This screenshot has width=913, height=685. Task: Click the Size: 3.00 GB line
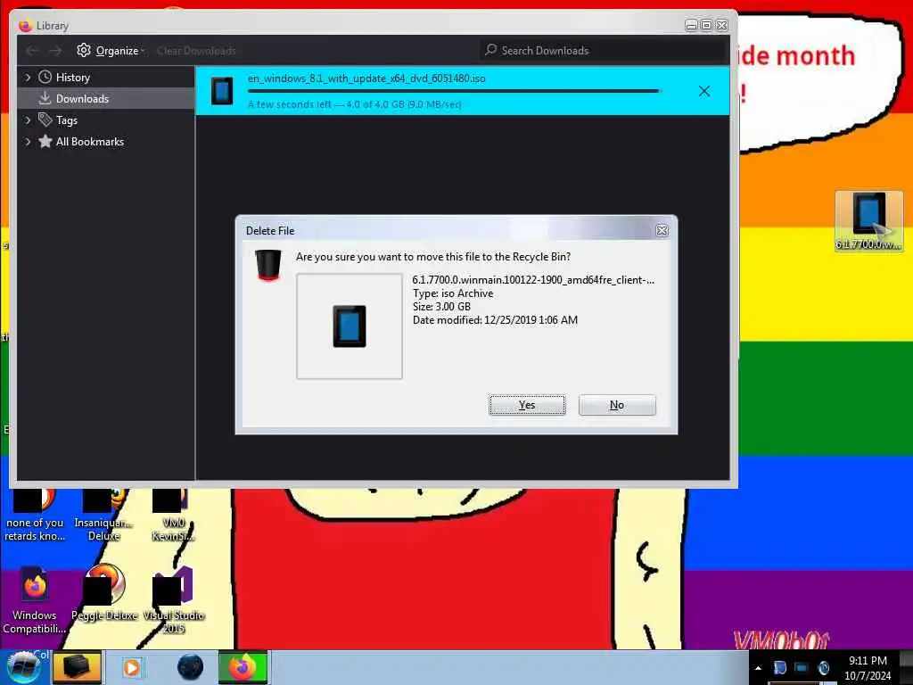pos(441,307)
